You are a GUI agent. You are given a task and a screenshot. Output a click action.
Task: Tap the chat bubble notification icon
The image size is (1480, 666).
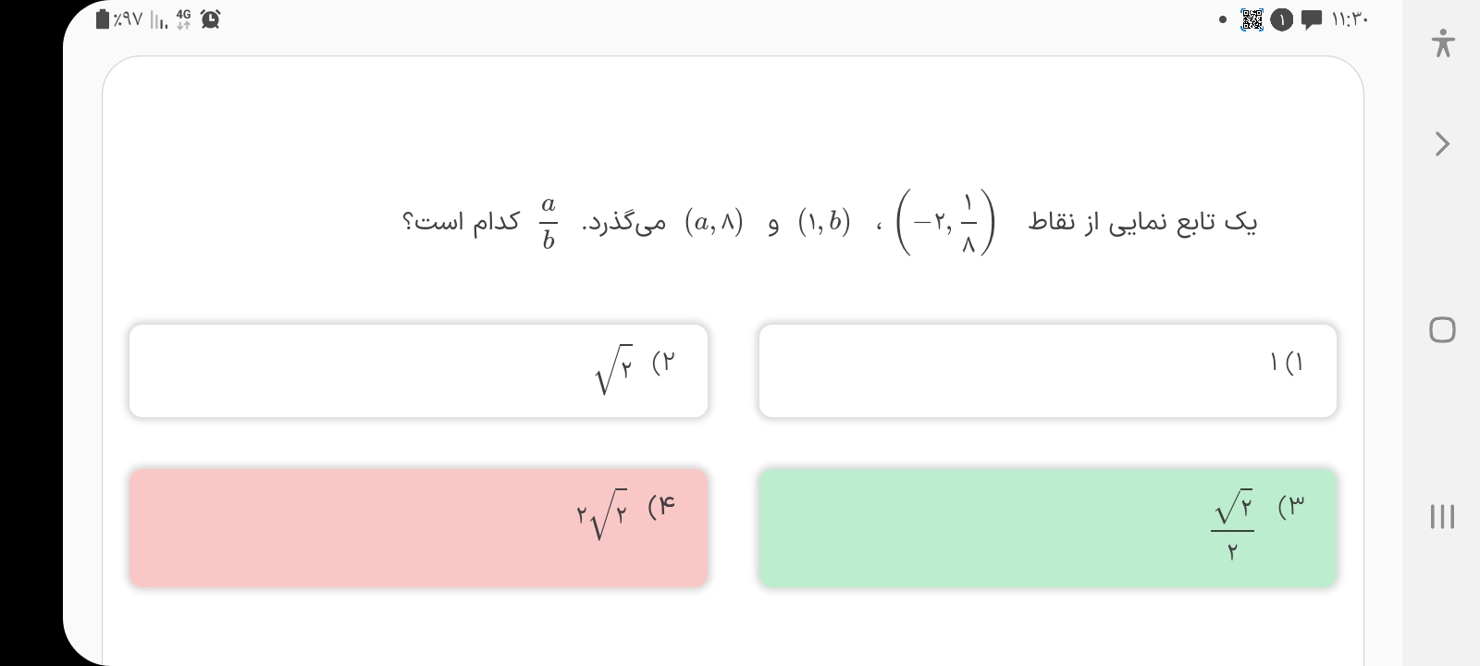click(x=1311, y=19)
